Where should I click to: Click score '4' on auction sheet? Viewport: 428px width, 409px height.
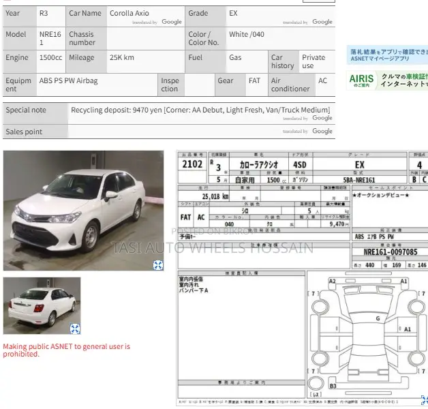point(420,165)
